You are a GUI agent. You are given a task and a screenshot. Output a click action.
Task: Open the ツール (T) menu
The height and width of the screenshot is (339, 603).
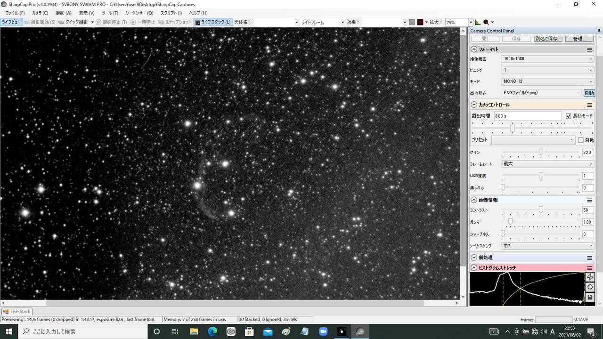[110, 13]
